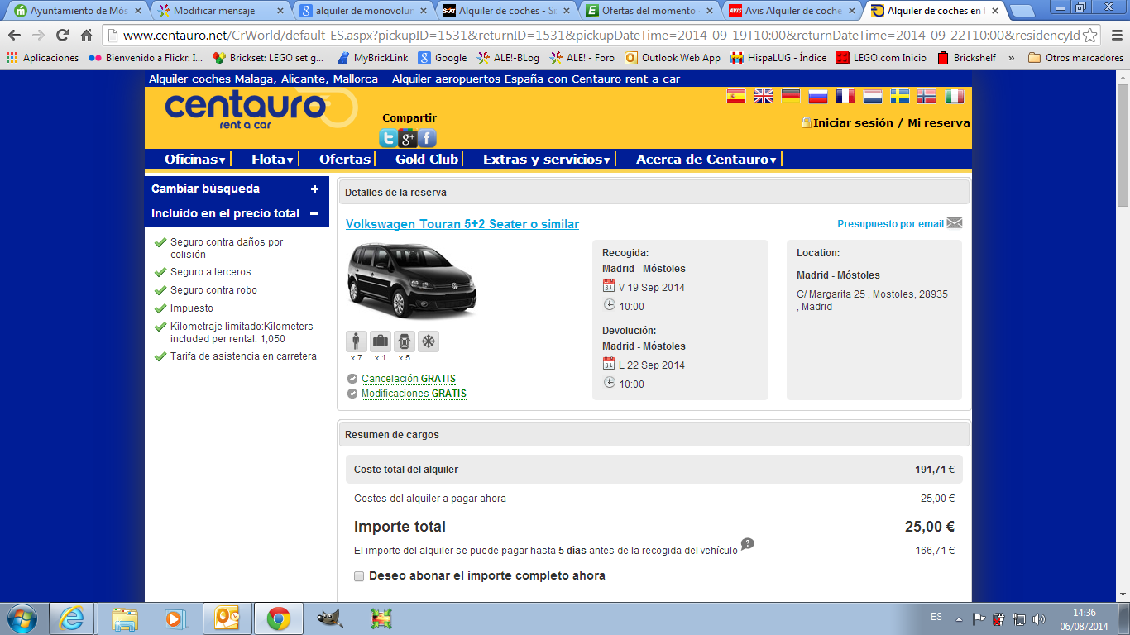Click the luggage icon marked x 1
Screen dimensions: 1130x635
pos(380,341)
